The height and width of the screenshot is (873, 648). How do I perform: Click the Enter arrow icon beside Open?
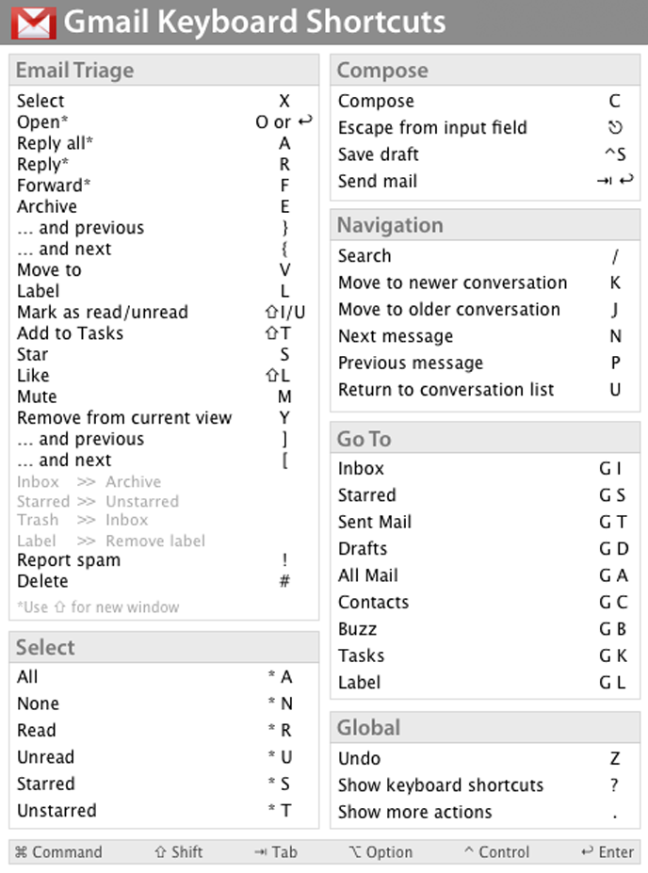pyautogui.click(x=304, y=122)
